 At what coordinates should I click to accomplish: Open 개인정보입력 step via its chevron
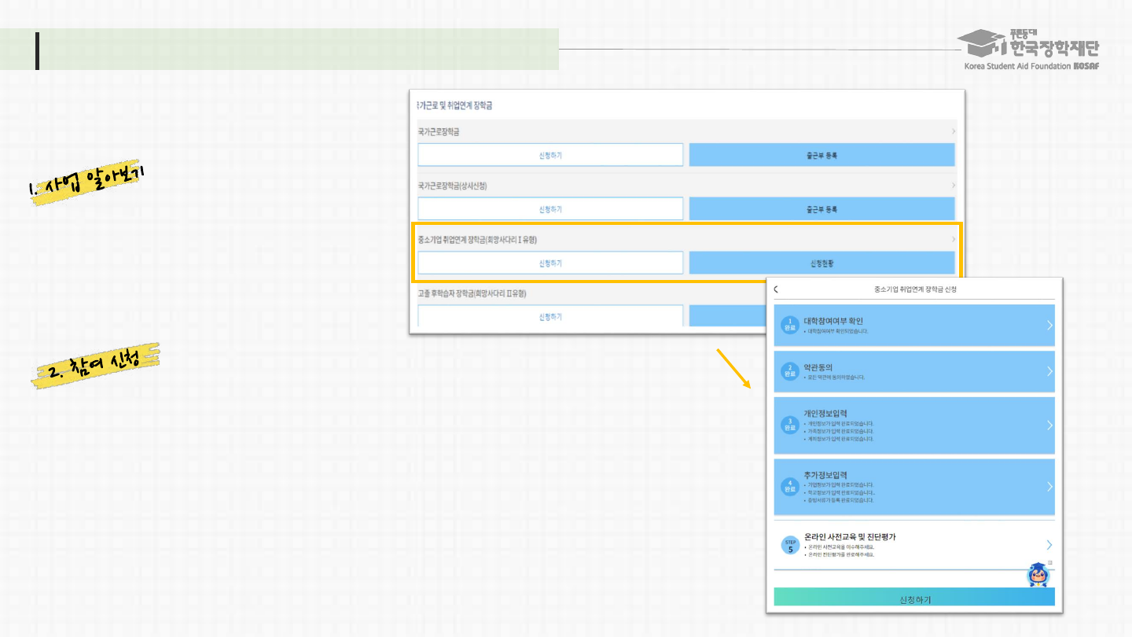pos(1049,425)
